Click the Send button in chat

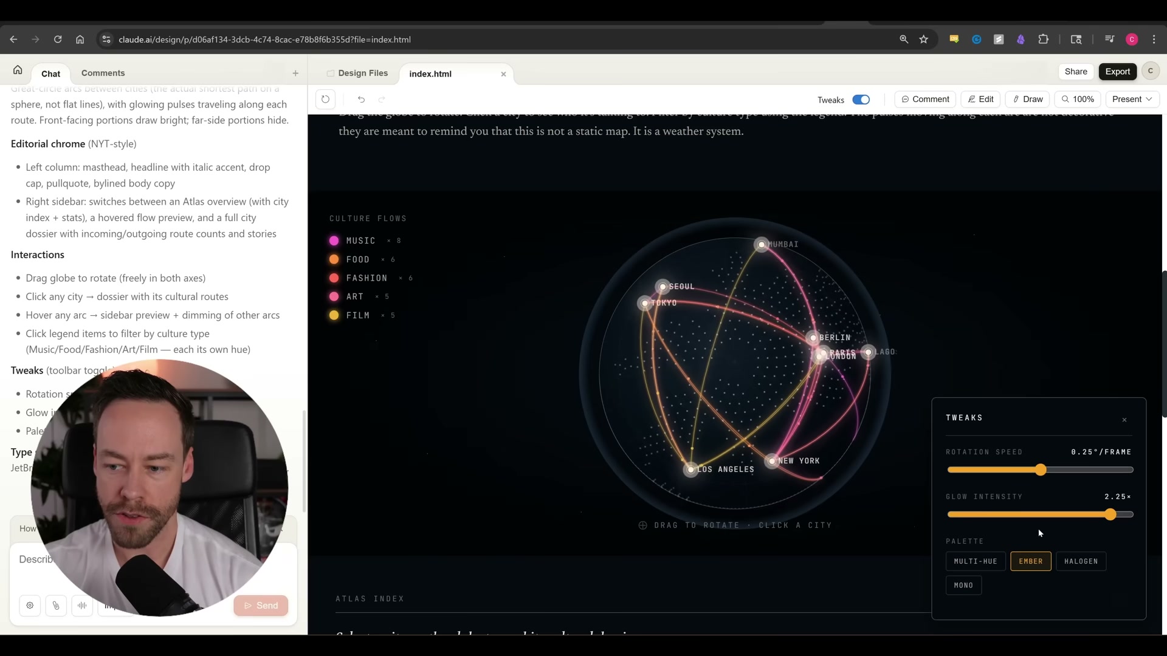tap(261, 605)
